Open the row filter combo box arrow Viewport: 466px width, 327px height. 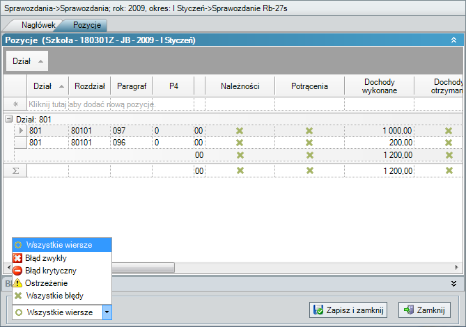[107, 312]
